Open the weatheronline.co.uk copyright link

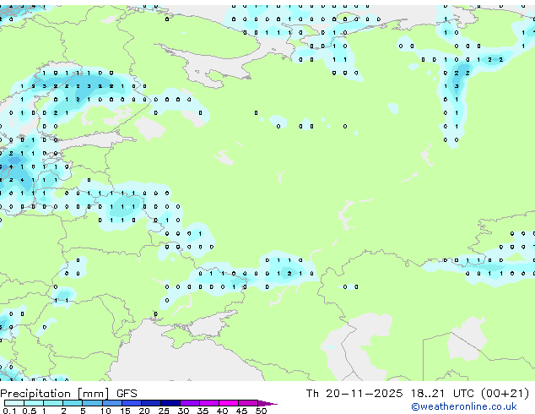point(464,406)
